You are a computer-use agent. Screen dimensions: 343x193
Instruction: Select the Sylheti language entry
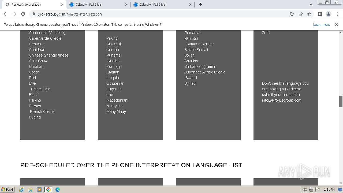point(190,83)
